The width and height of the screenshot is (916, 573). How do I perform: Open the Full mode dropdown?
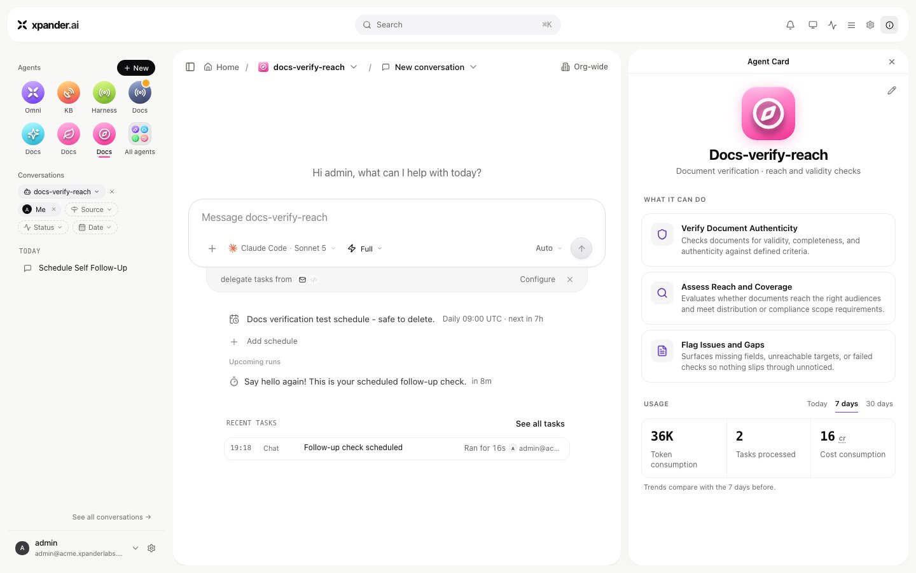click(x=365, y=248)
